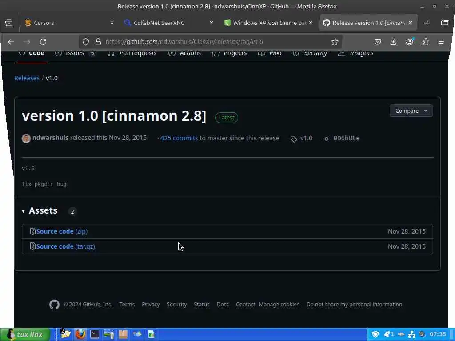Open Manage cookies in footer
455x341 pixels.
coord(279,305)
